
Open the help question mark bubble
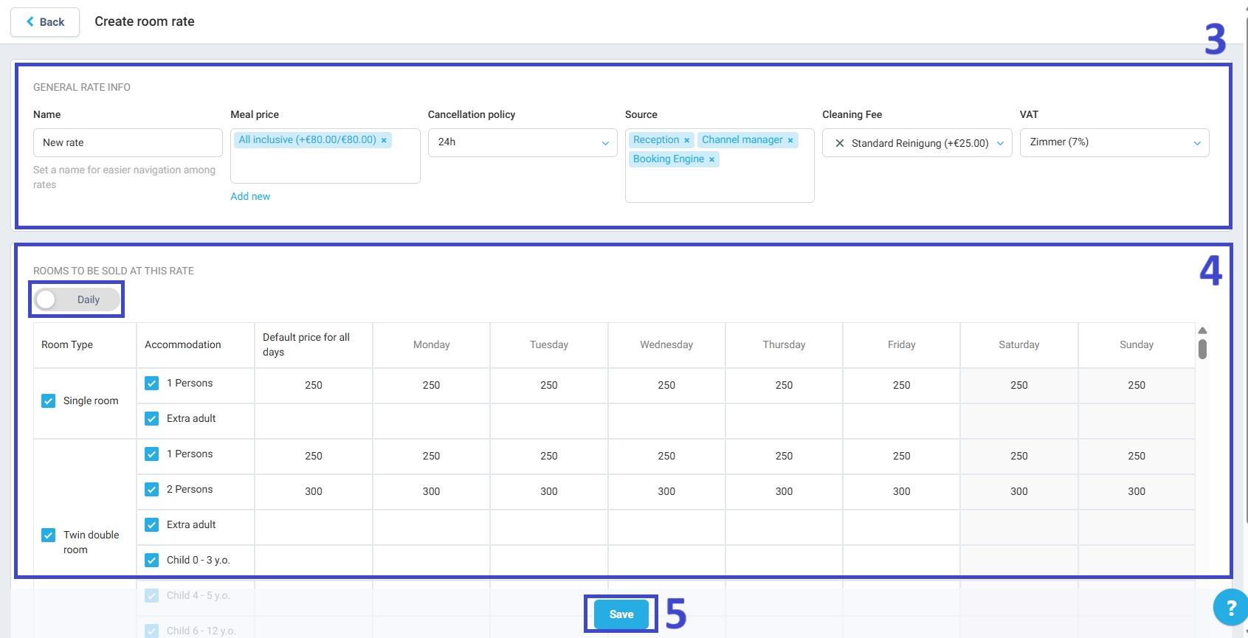tap(1230, 607)
